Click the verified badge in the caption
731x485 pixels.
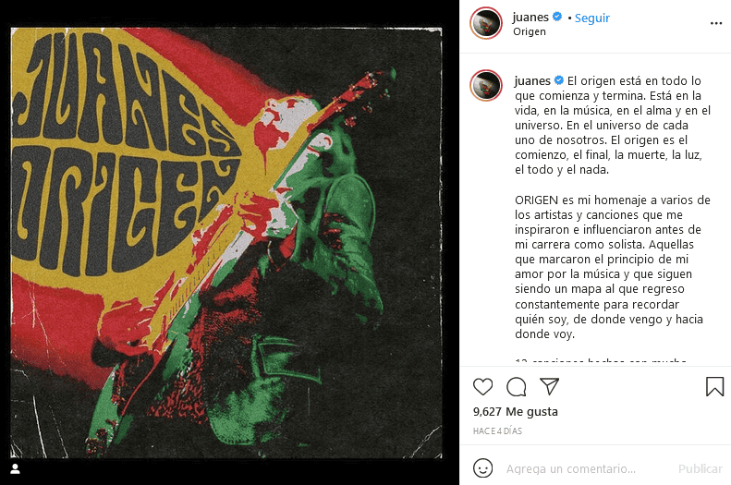558,80
